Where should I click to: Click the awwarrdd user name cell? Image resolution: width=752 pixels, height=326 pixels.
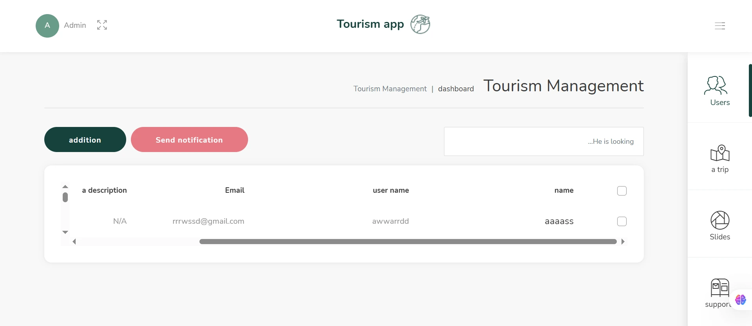tap(390, 221)
